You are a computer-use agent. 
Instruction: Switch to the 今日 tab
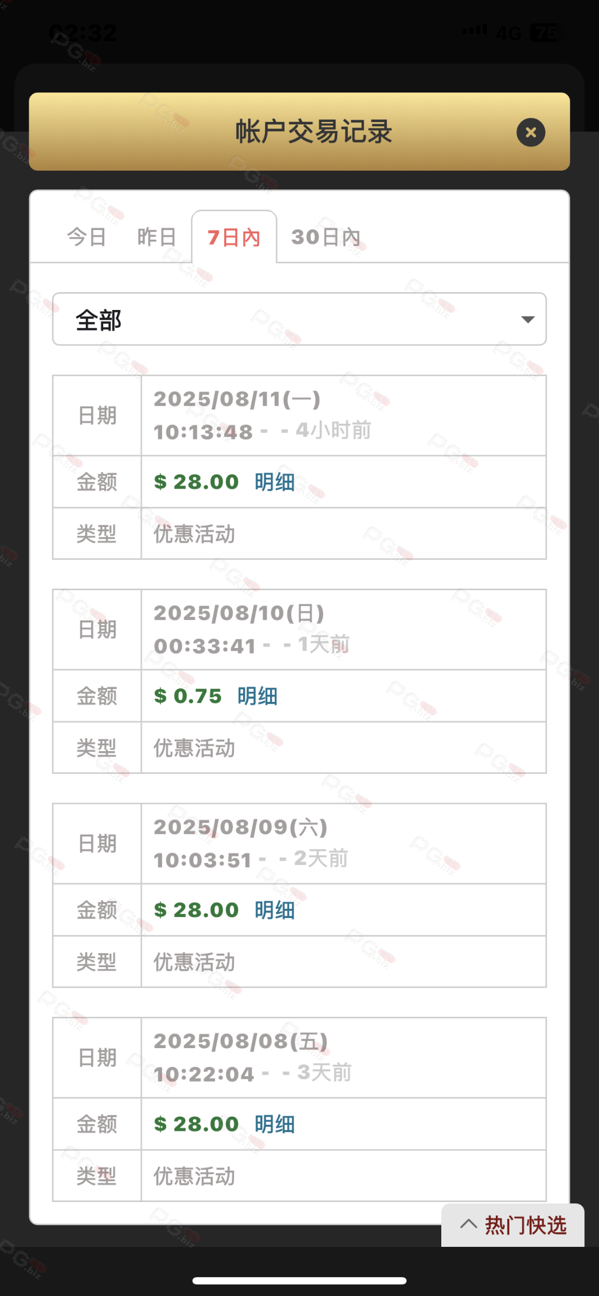[x=86, y=237]
